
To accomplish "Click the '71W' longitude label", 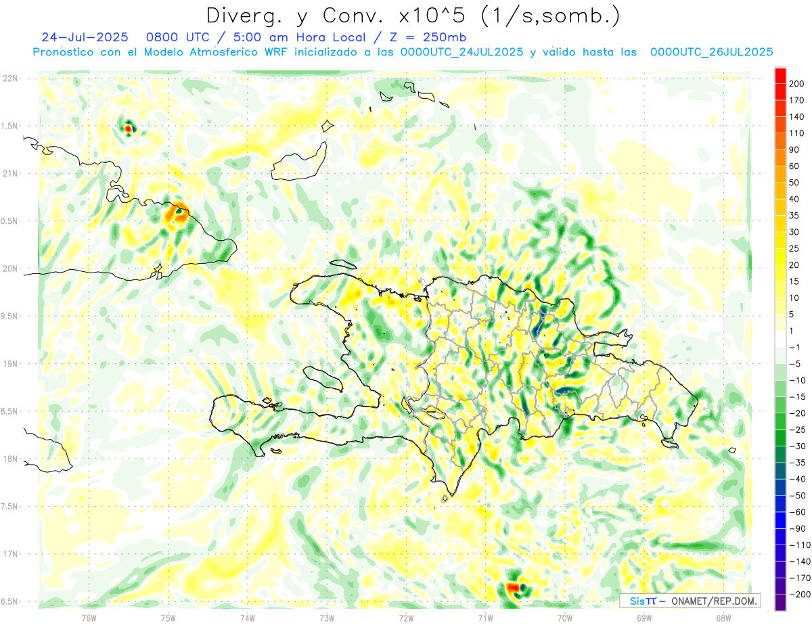I will 485,618.
